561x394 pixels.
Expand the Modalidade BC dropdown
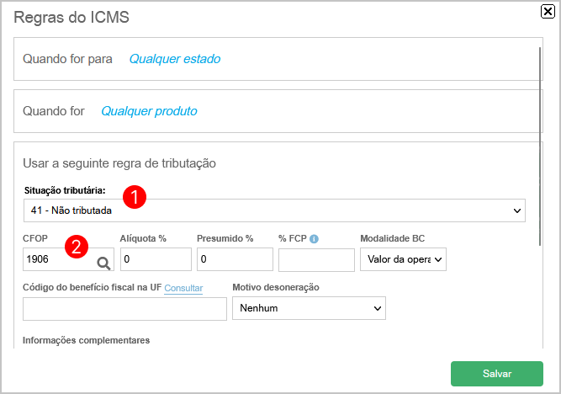click(x=403, y=259)
